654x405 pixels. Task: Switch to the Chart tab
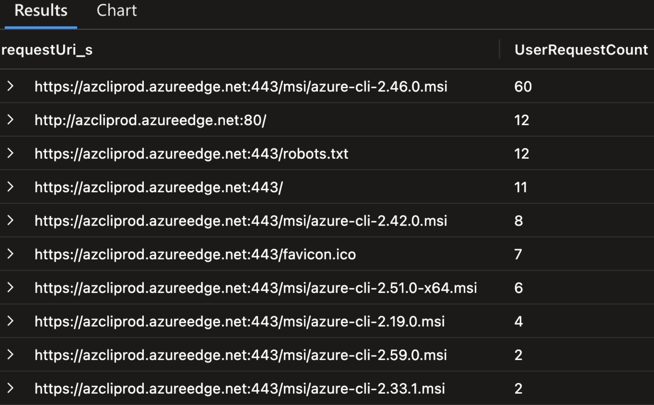pos(117,11)
